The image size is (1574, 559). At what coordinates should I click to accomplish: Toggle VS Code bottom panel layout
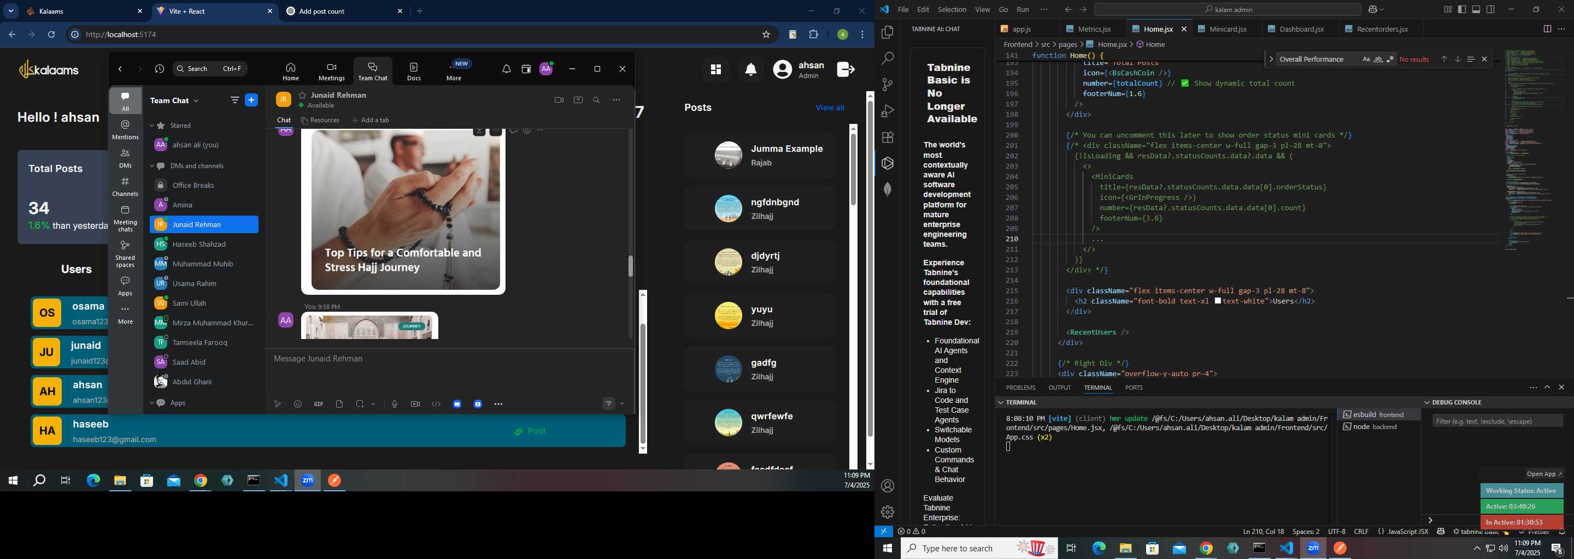1476,9
